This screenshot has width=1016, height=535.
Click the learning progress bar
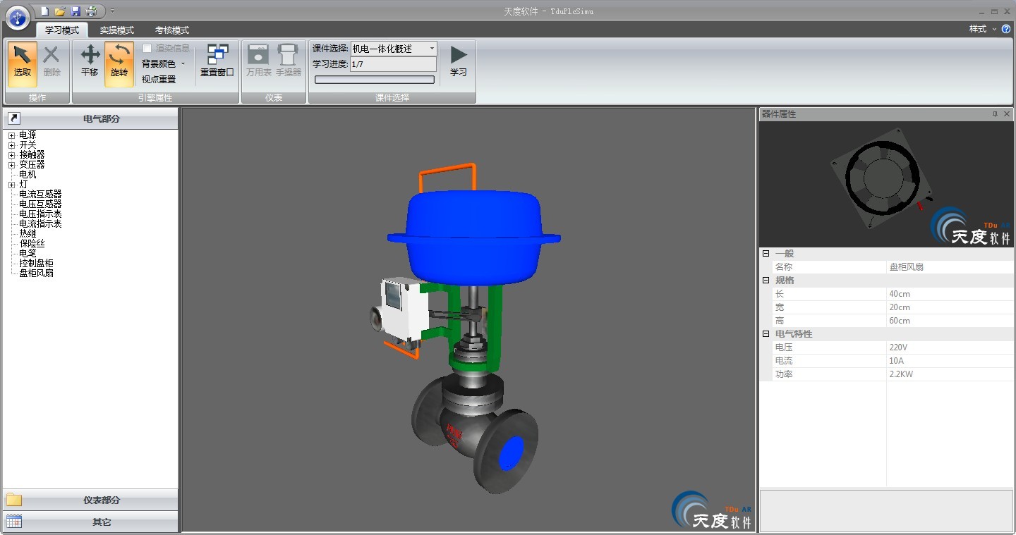coord(375,80)
